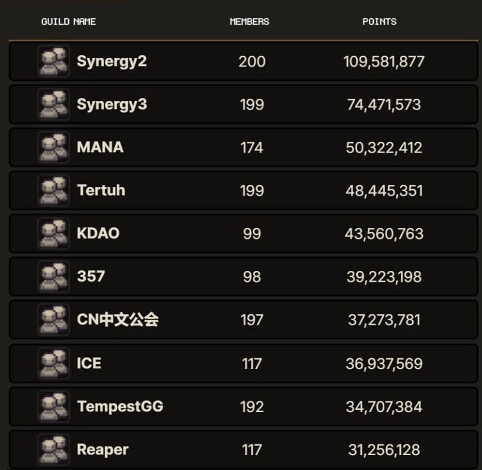This screenshot has width=482, height=470.
Task: Click the 357 guild emblem icon
Action: pyautogui.click(x=52, y=276)
